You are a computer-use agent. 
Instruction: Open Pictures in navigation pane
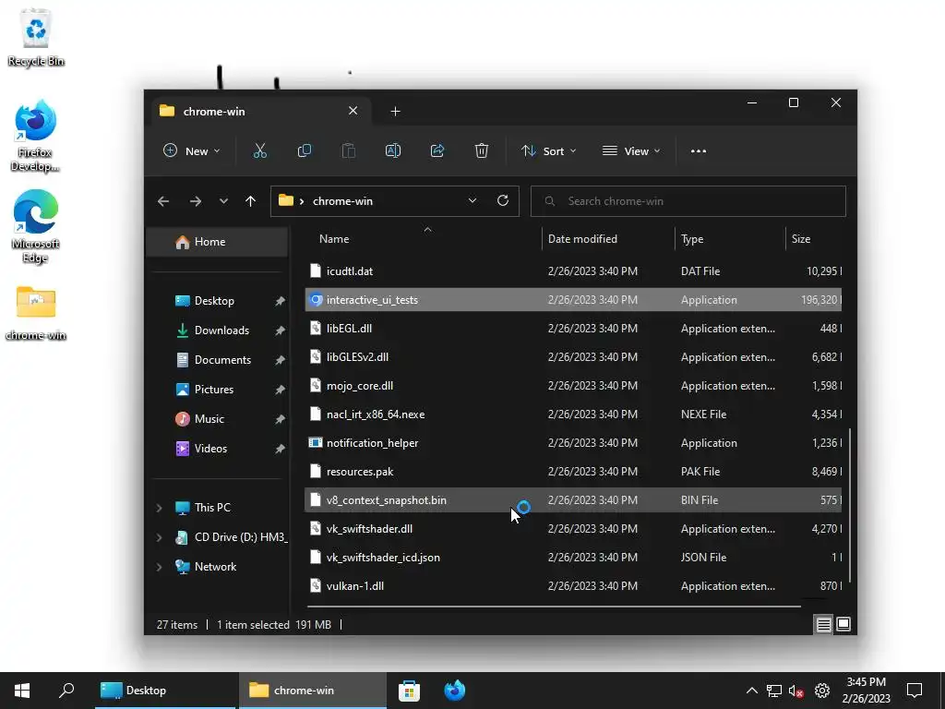pos(217,390)
